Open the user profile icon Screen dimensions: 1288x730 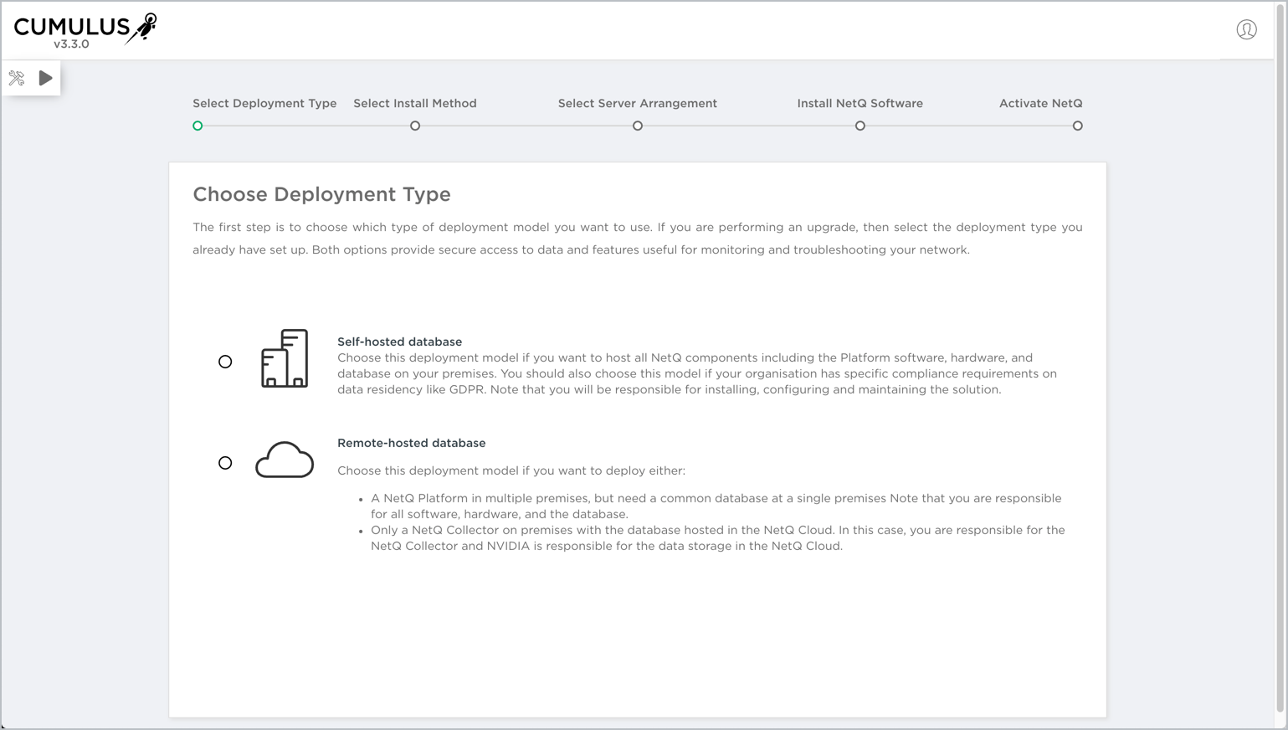[x=1246, y=30]
